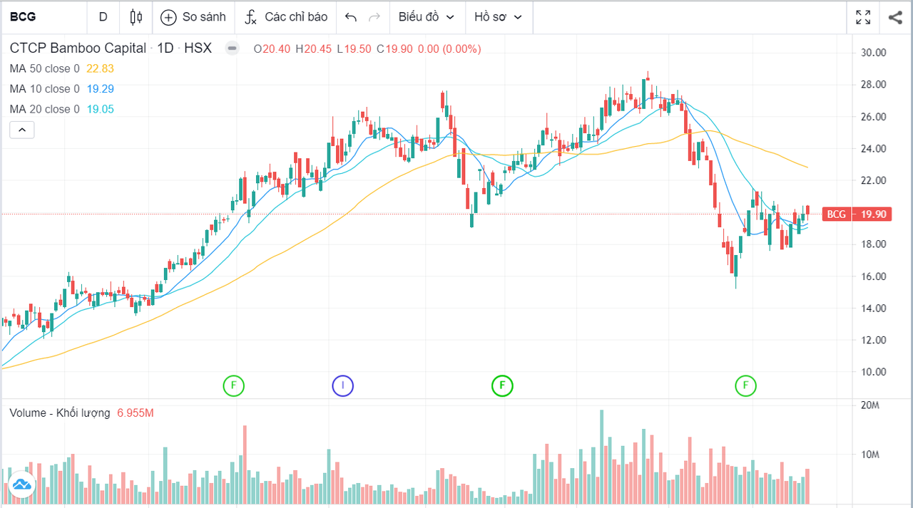Undo the last chart action
Viewport: 913px width, 508px height.
coord(350,16)
